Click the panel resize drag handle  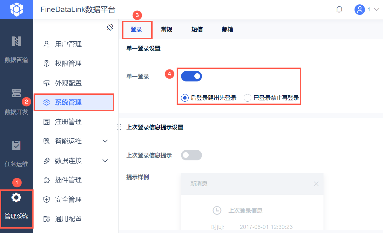pyautogui.click(x=119, y=127)
